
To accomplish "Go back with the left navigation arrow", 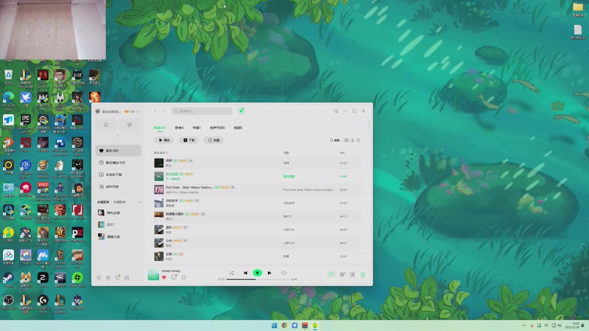I will tap(155, 111).
